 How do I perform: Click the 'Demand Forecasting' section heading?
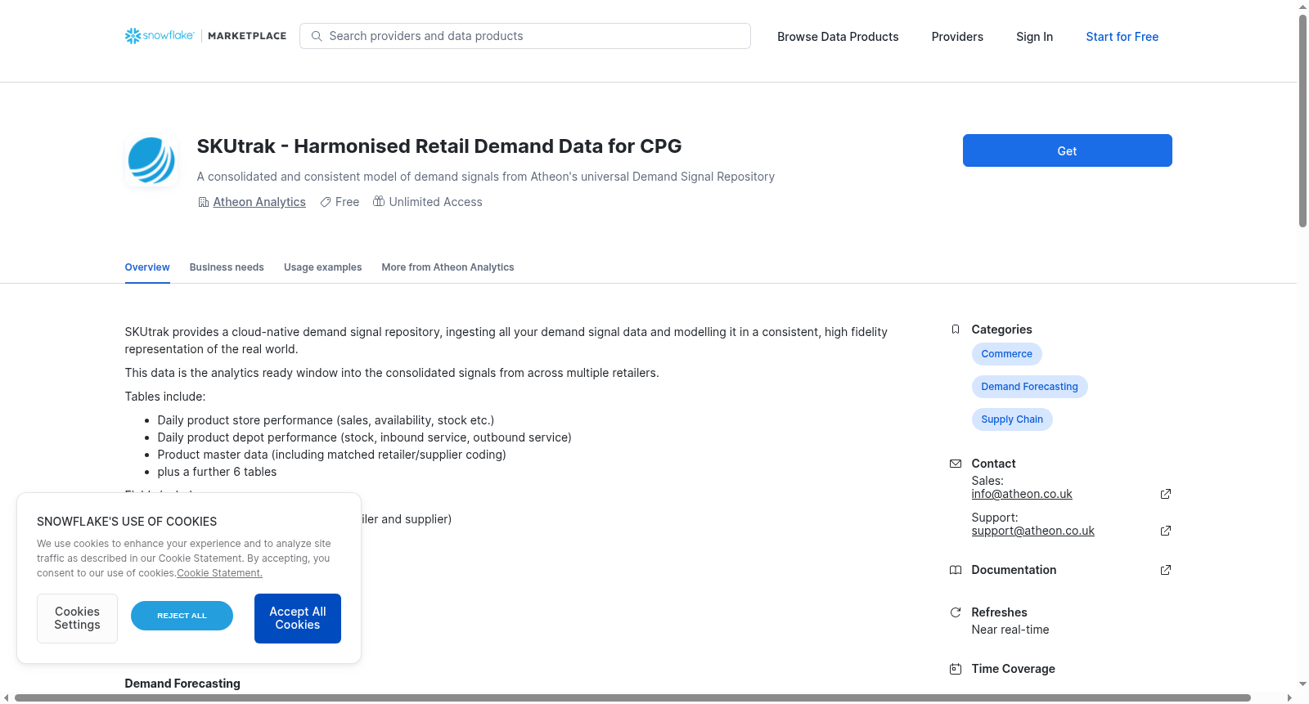(182, 684)
